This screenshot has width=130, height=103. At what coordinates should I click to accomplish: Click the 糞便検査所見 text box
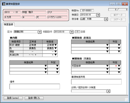pos(96,82)
